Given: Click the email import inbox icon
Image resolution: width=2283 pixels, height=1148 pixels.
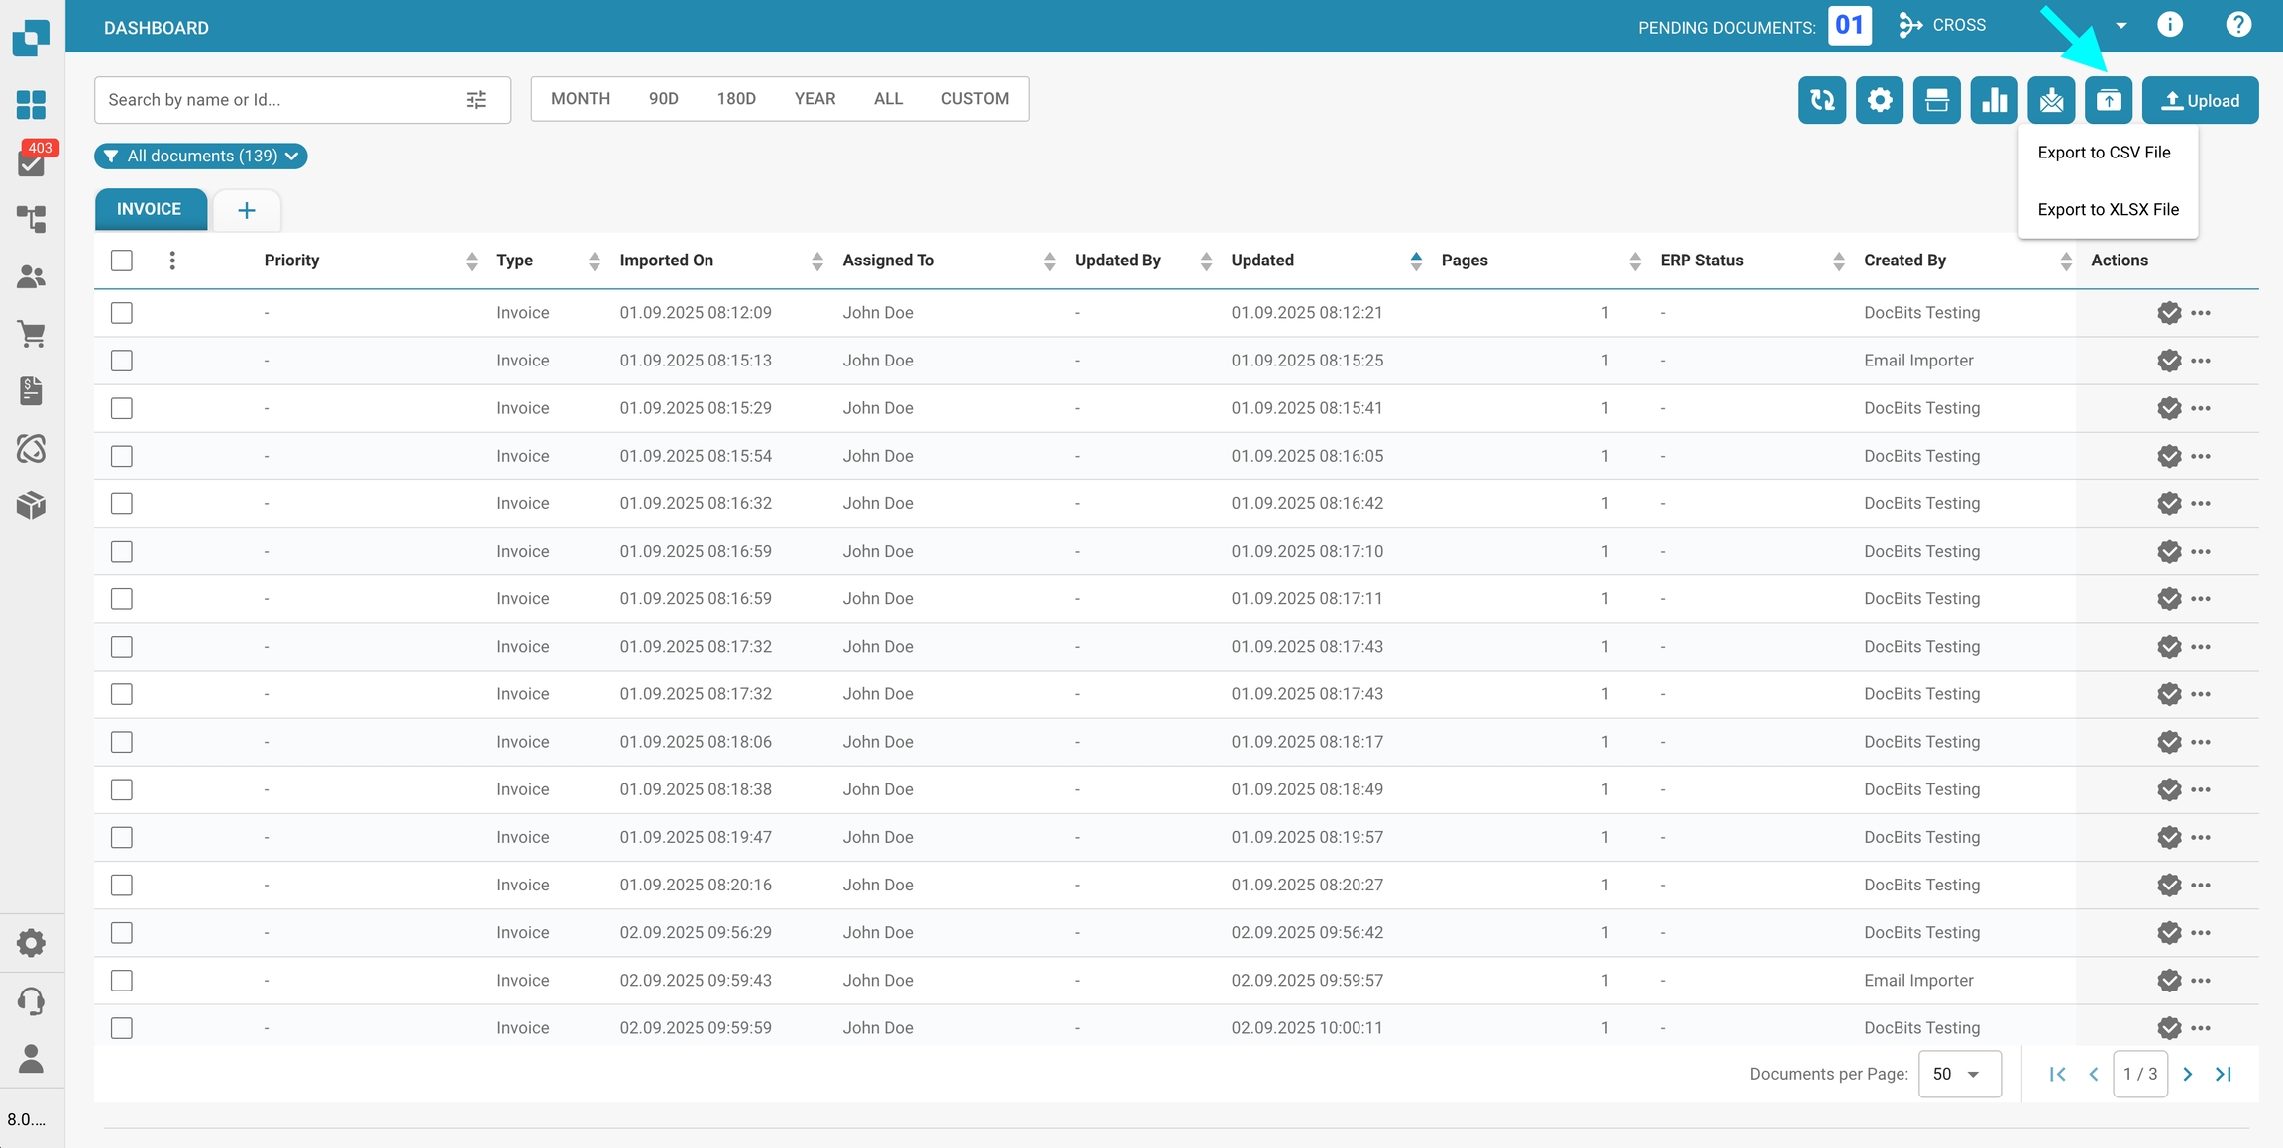Looking at the screenshot, I should pyautogui.click(x=2051, y=100).
